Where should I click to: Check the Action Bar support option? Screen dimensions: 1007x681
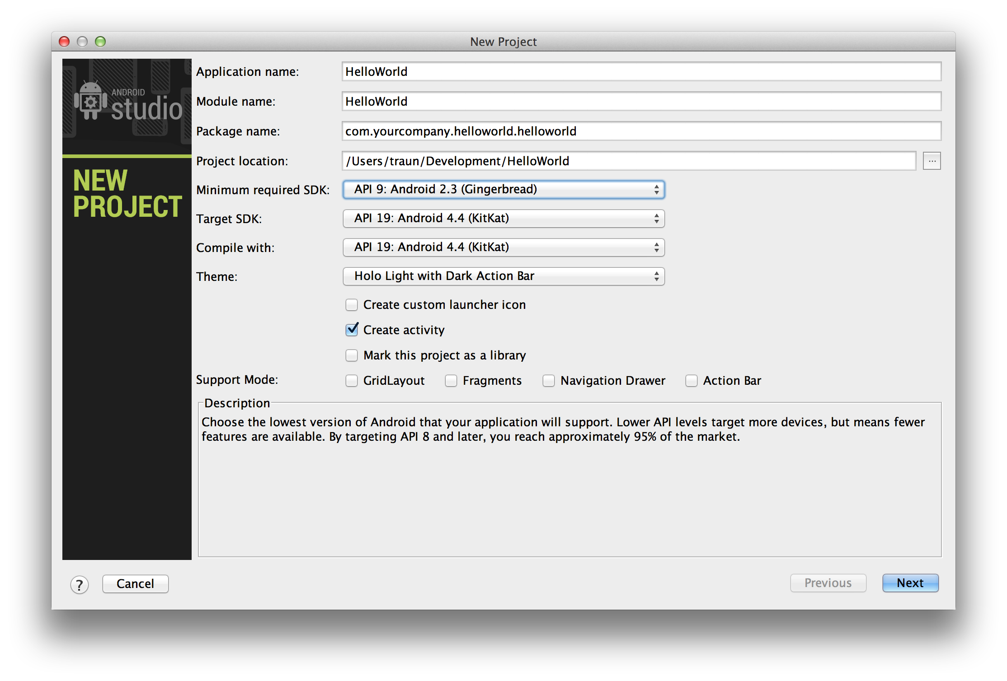coord(692,381)
